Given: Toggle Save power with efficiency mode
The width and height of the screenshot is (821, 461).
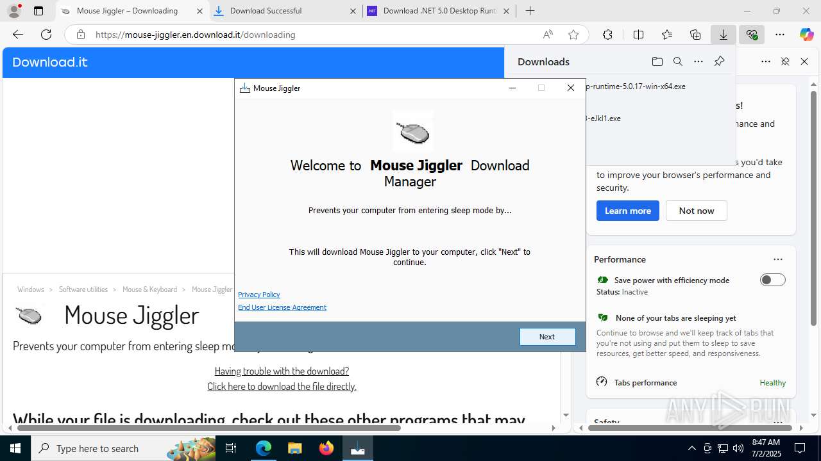Looking at the screenshot, I should 772,280.
